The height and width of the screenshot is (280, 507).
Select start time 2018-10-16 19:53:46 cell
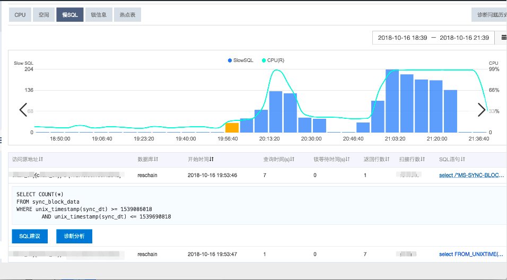click(213, 175)
